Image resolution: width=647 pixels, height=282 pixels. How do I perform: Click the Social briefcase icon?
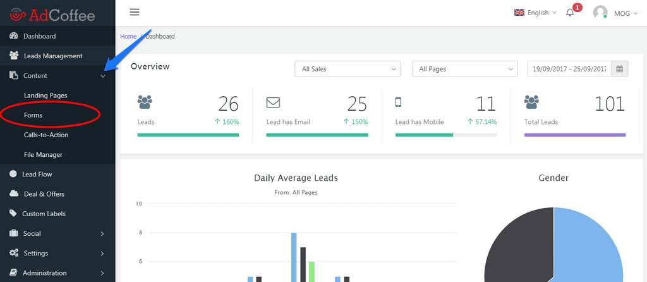(14, 233)
